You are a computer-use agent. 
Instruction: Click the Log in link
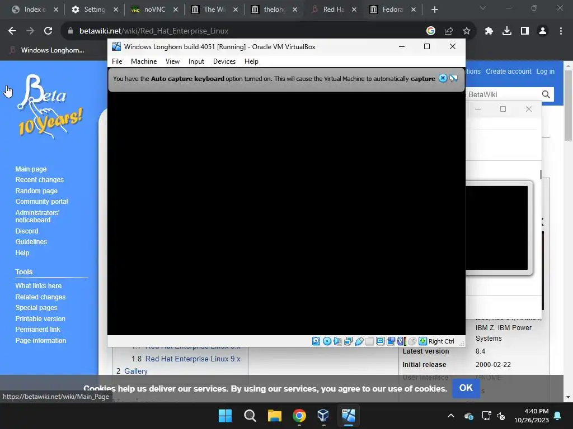pos(545,71)
